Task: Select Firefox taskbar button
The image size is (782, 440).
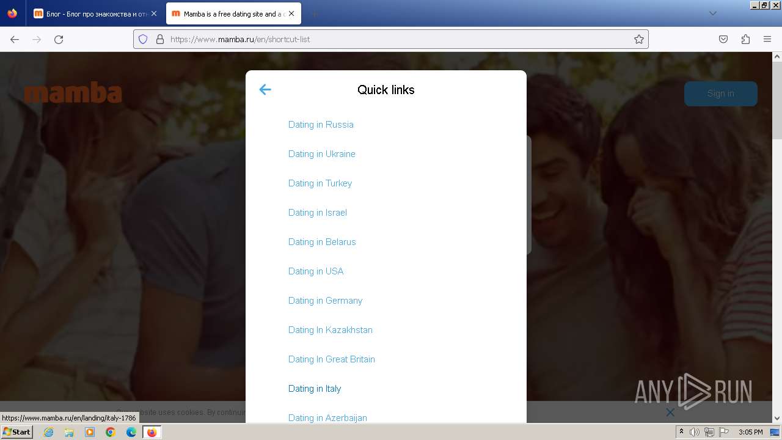Action: (152, 432)
